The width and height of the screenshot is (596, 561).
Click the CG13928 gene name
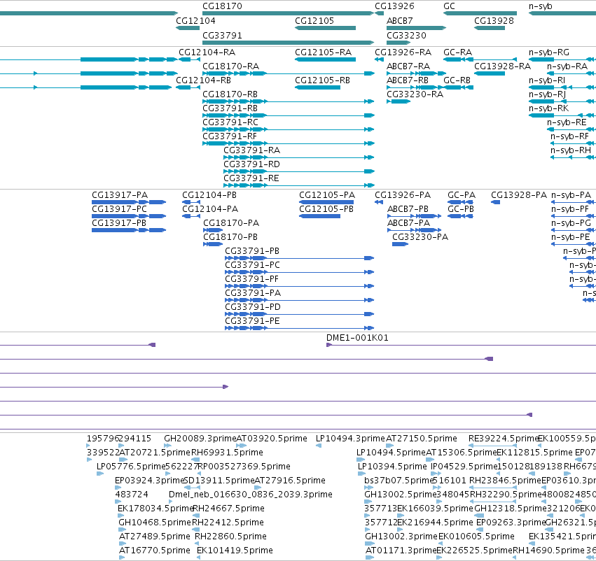coord(494,20)
